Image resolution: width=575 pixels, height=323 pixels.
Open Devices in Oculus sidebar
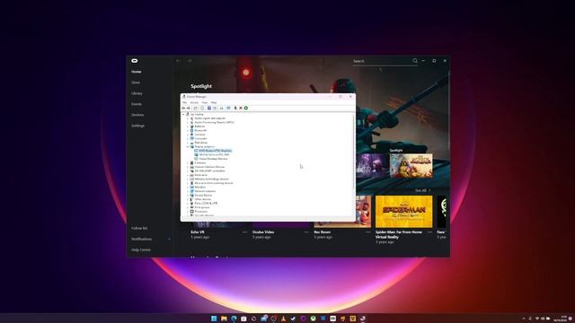pyautogui.click(x=137, y=115)
